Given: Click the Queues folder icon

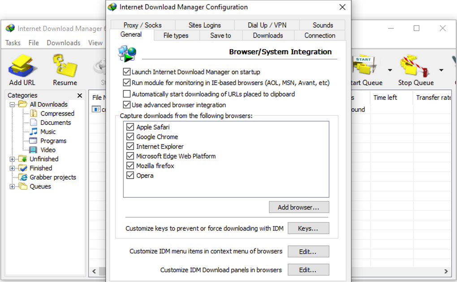Looking at the screenshot, I should [x=23, y=186].
